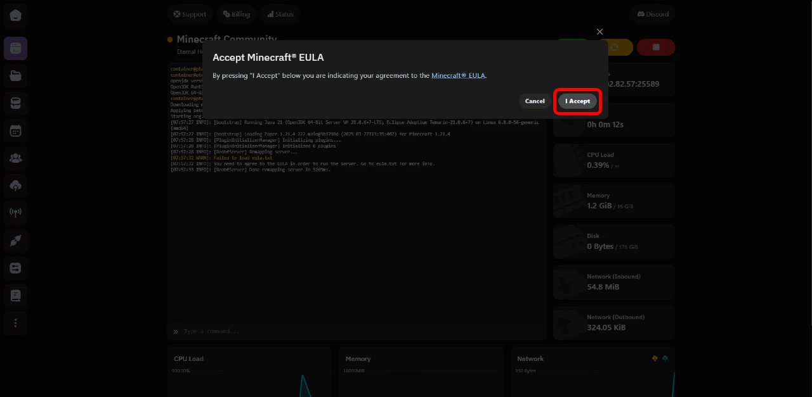
Task: Click the uptime value 0h 0m 12s
Action: [605, 125]
